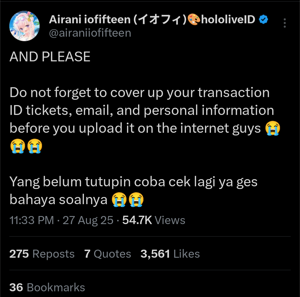Open the 54.7K Views analytics
Image resolution: width=300 pixels, height=297 pixels.
click(x=154, y=220)
